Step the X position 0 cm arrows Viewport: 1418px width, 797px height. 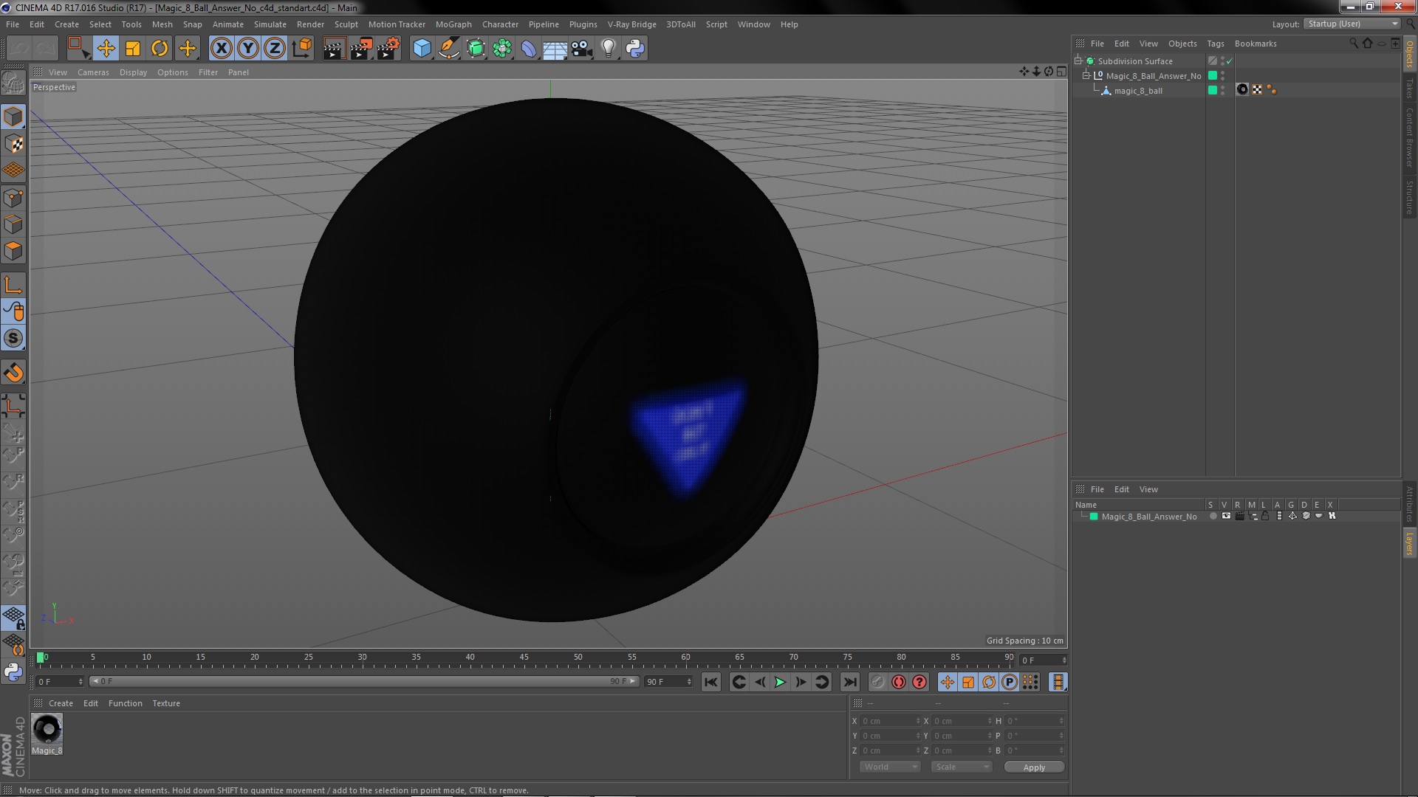coord(918,721)
